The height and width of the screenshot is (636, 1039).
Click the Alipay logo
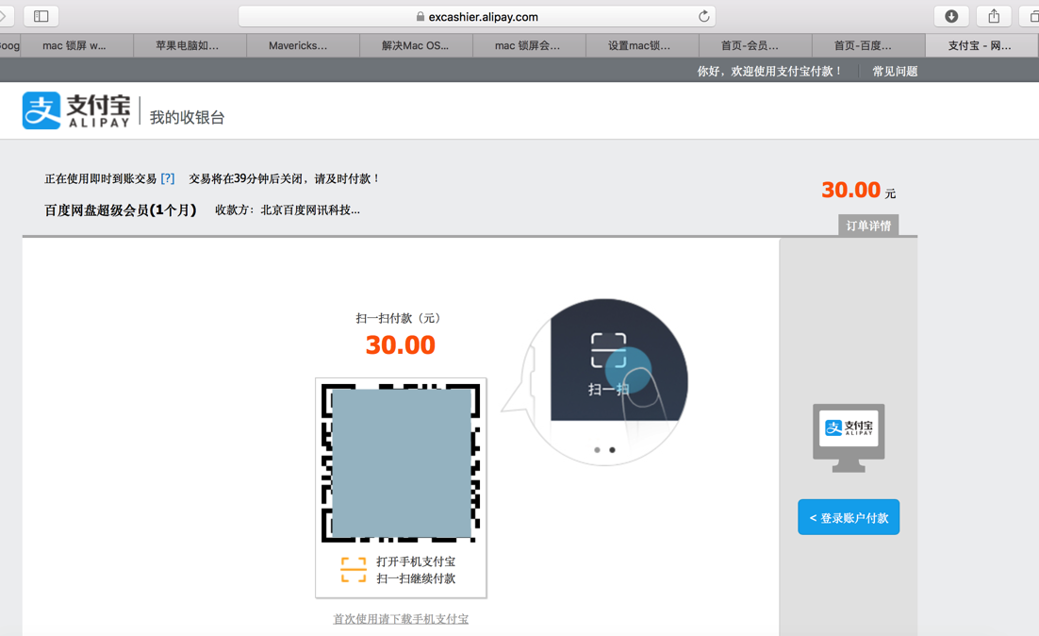point(76,110)
